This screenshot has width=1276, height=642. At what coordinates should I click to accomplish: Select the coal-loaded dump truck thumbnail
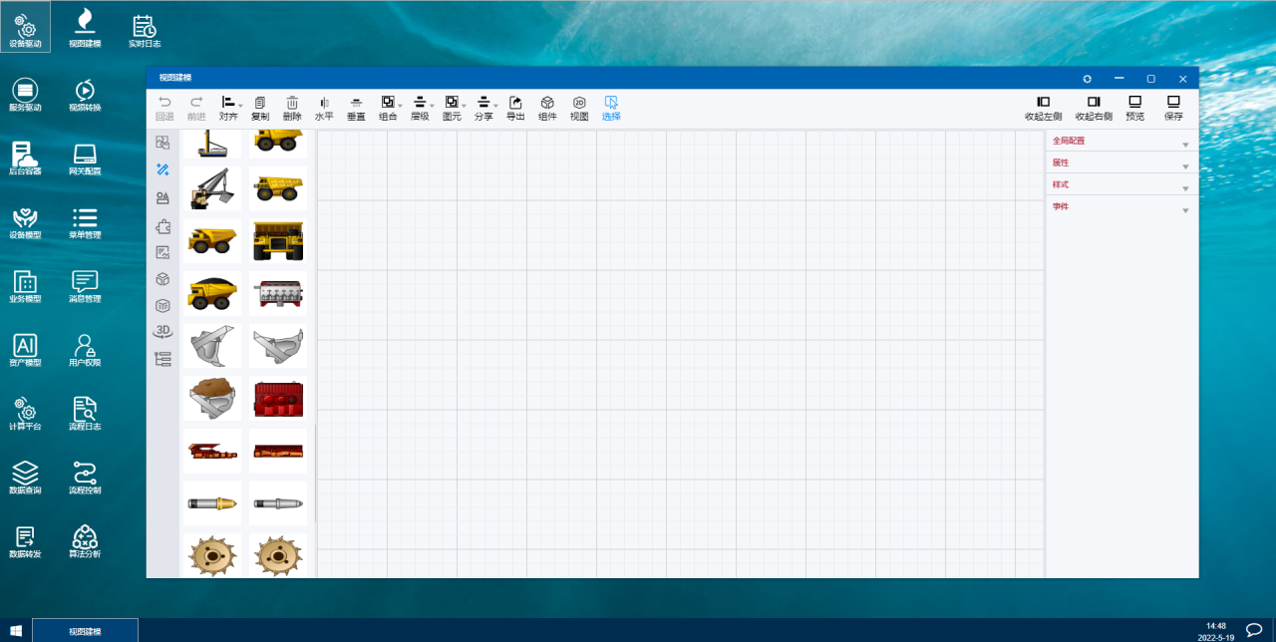coord(212,293)
